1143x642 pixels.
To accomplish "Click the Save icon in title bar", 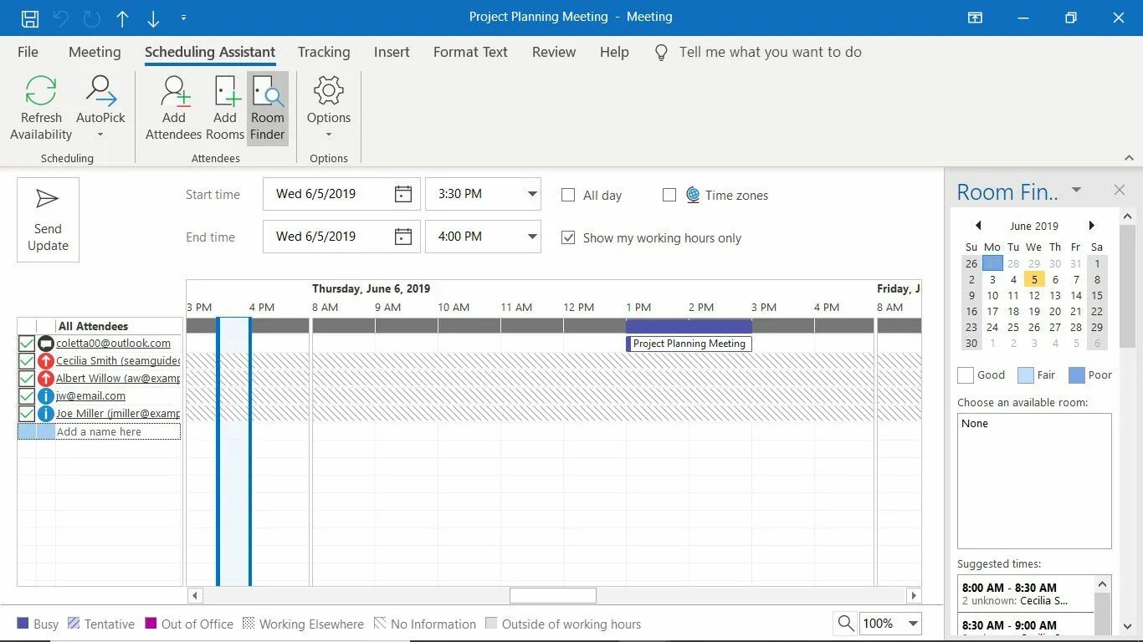I will click(29, 18).
